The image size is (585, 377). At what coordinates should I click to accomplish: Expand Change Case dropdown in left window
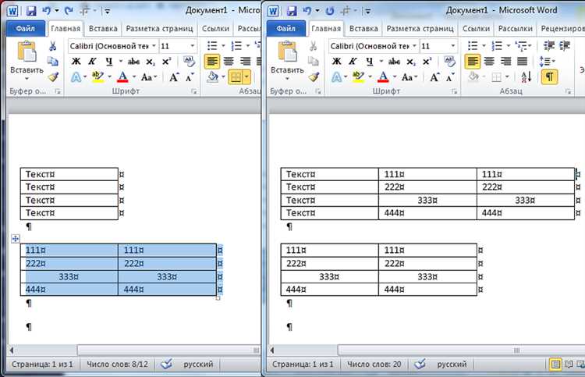tap(155, 77)
